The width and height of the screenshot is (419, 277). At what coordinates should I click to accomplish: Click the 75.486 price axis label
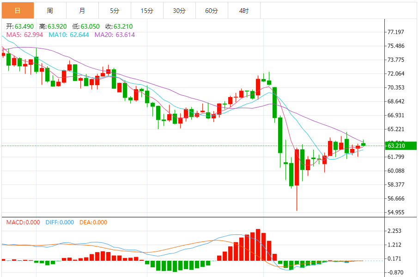(x=396, y=46)
